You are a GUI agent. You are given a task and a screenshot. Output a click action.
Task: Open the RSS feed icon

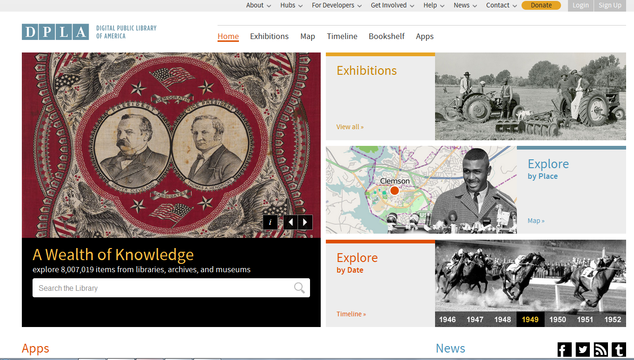tap(601, 349)
